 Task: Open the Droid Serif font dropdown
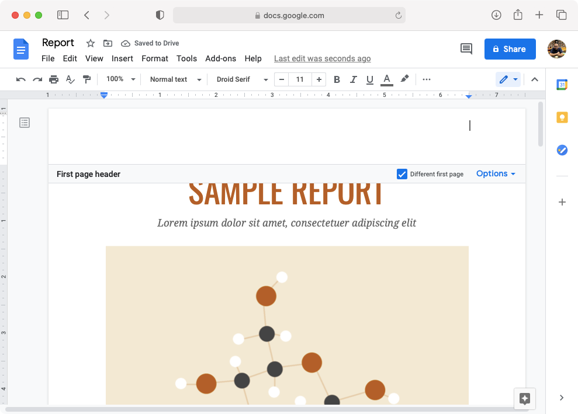(242, 79)
